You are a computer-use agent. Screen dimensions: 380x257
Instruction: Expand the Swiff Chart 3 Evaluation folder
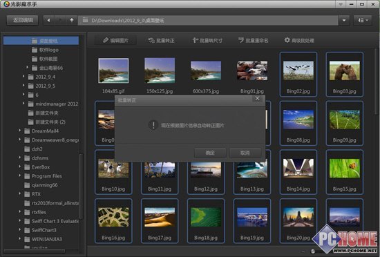[x=19, y=220]
